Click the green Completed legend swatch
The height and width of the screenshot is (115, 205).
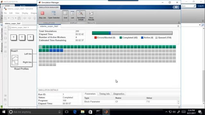click(x=121, y=38)
